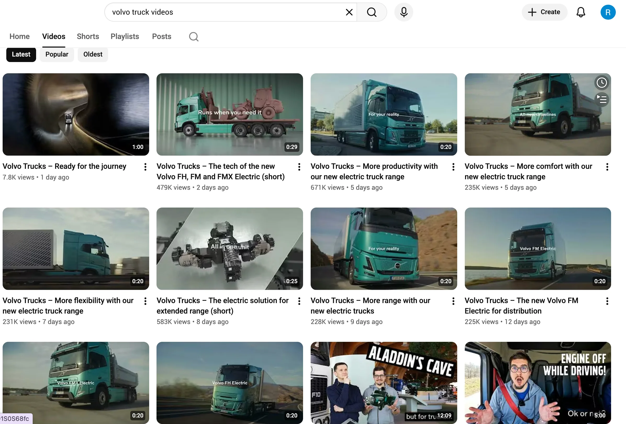The image size is (626, 424).
Task: Play the 'Runs when you need it' thumbnail
Action: tap(230, 114)
